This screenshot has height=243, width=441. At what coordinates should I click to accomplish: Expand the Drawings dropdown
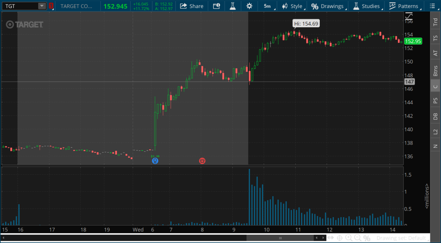pyautogui.click(x=328, y=6)
